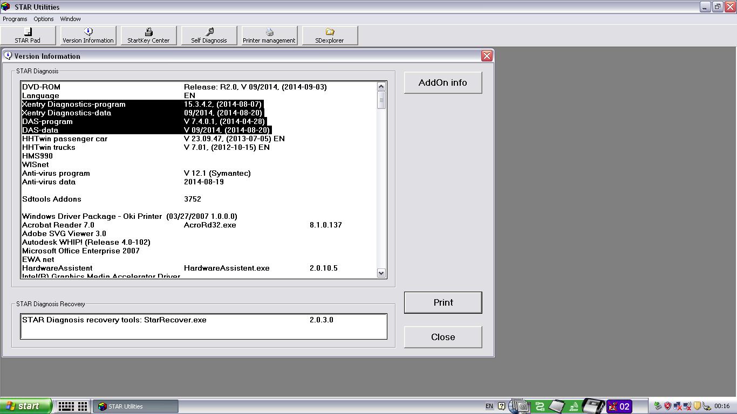
Task: Select the HMS990 row
Action: pyautogui.click(x=199, y=156)
